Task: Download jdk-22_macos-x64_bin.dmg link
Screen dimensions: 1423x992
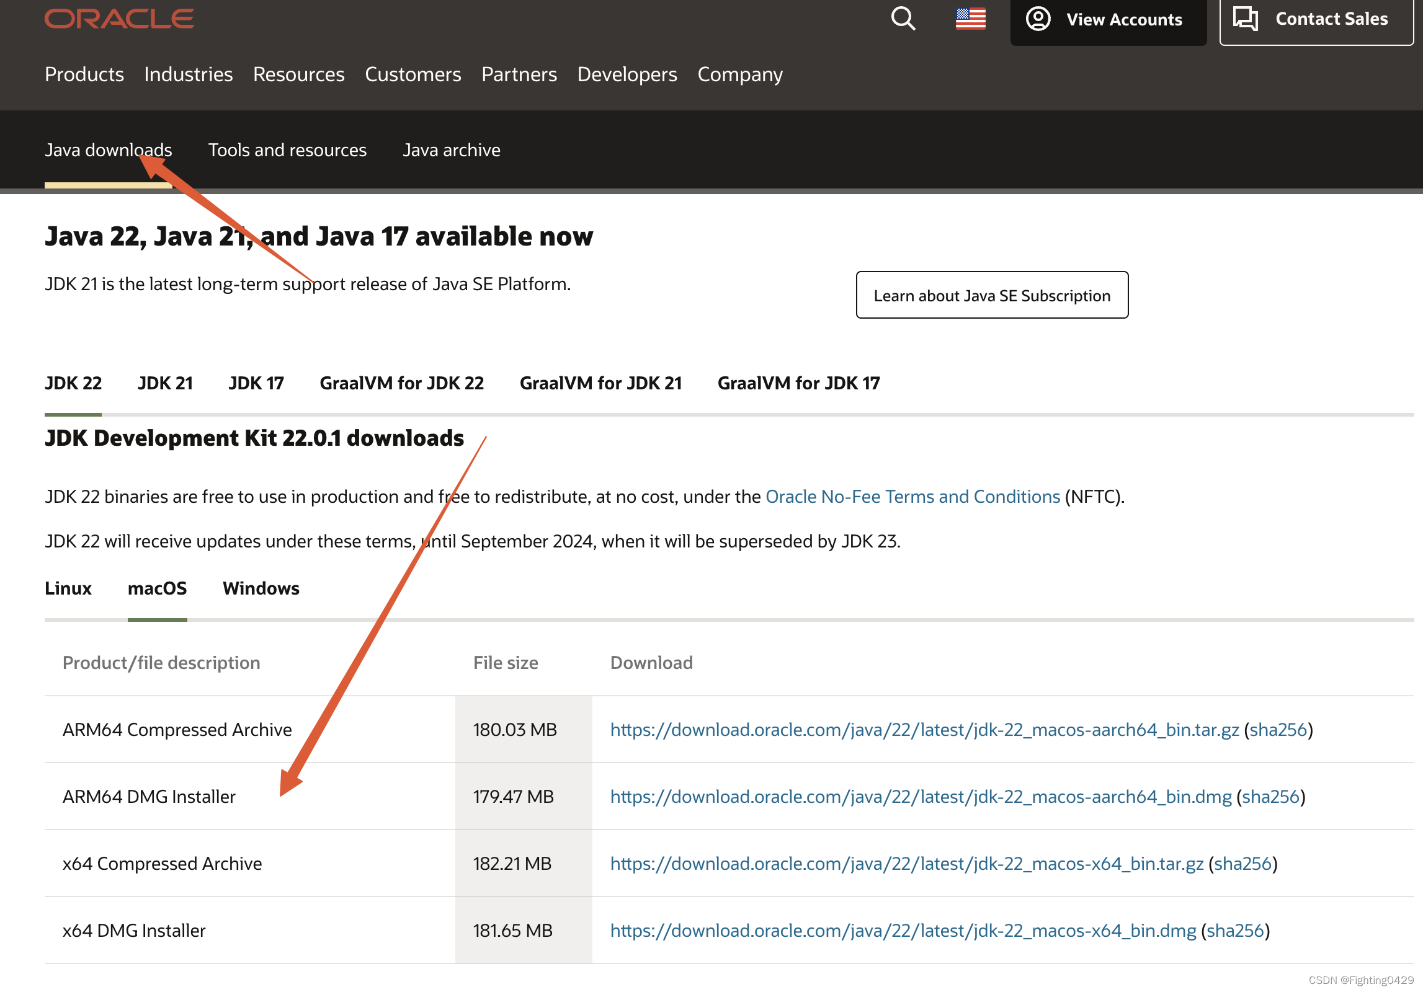Action: tap(903, 931)
